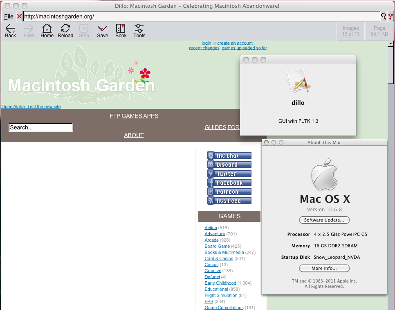Click the Images 13 of 13 indicator
Viewport: 395px width, 310px height.
point(351,31)
